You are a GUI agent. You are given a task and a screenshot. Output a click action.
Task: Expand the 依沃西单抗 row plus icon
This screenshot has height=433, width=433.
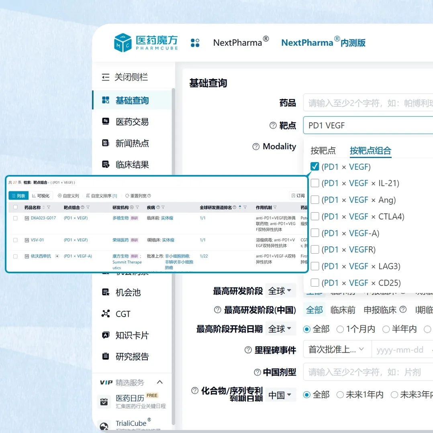pos(57,256)
